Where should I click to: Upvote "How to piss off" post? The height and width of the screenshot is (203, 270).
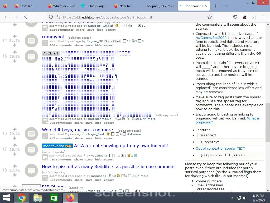(15, 166)
